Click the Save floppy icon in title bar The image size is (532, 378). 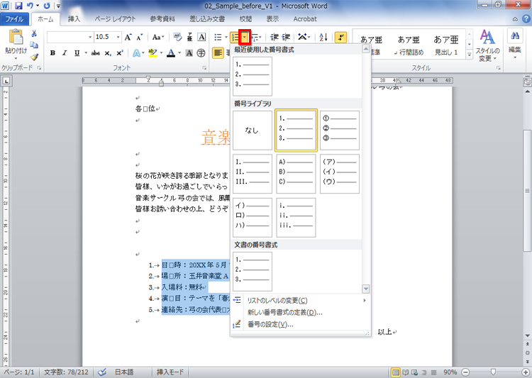click(18, 6)
